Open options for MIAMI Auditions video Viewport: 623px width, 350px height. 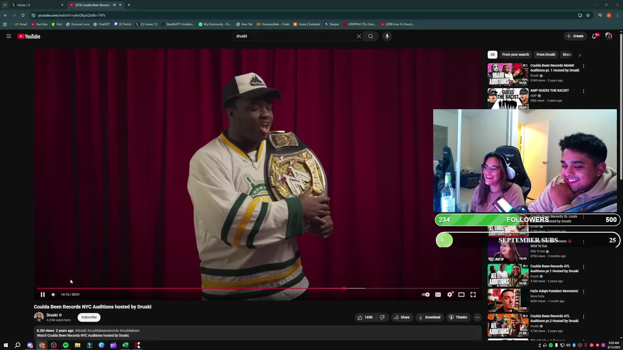[583, 66]
